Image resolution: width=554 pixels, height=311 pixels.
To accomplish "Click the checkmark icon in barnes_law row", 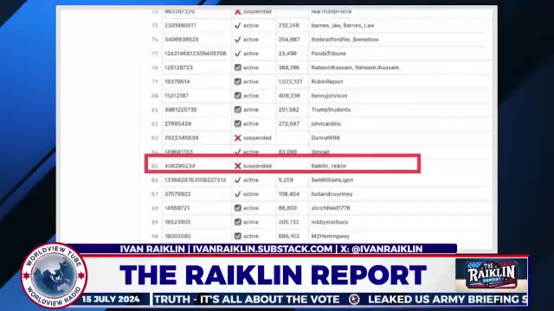I will coord(238,25).
